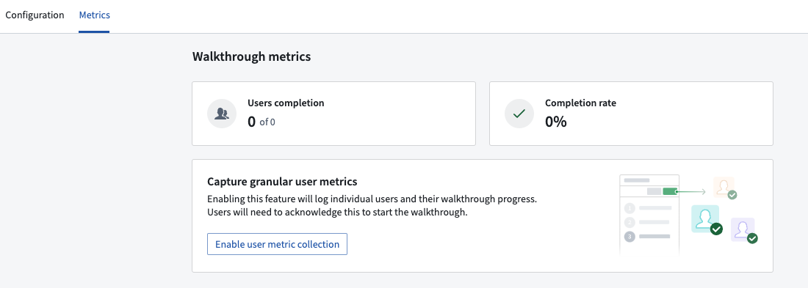Click the green check badge on purple avatar
This screenshot has height=288, width=808.
752,238
